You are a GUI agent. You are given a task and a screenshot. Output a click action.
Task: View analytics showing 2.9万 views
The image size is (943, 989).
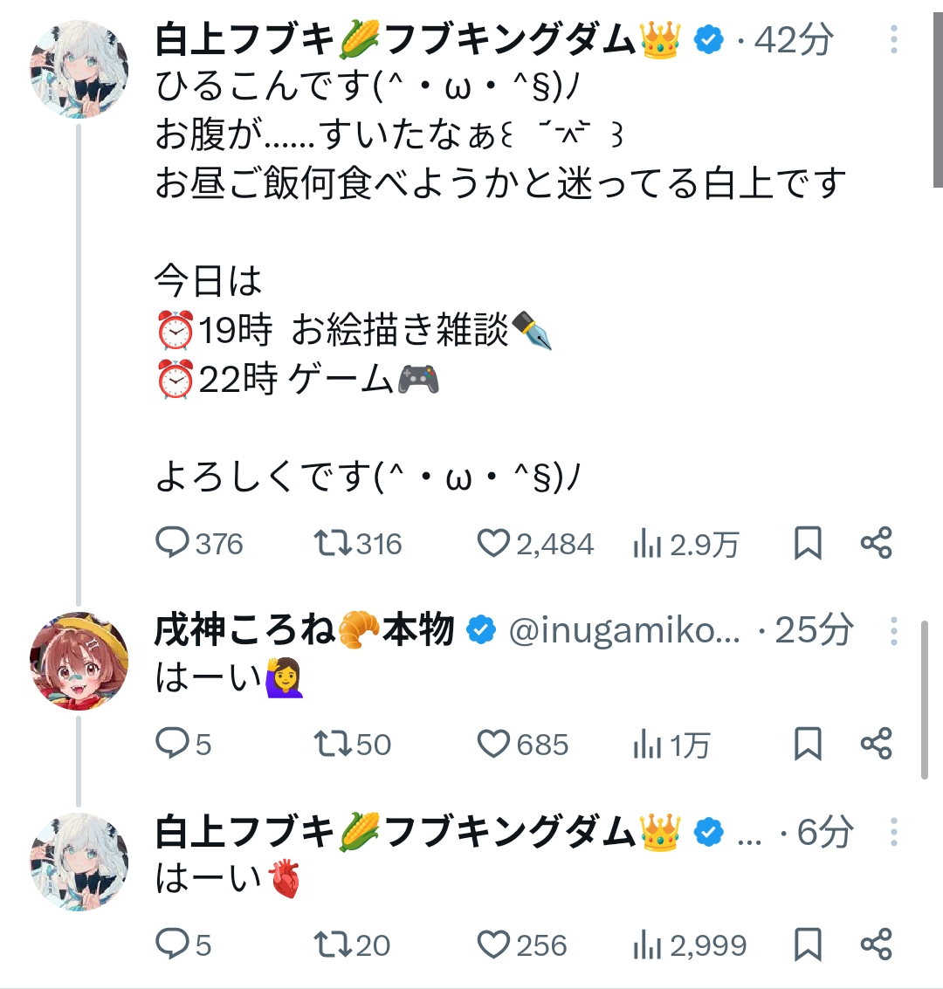pyautogui.click(x=646, y=545)
